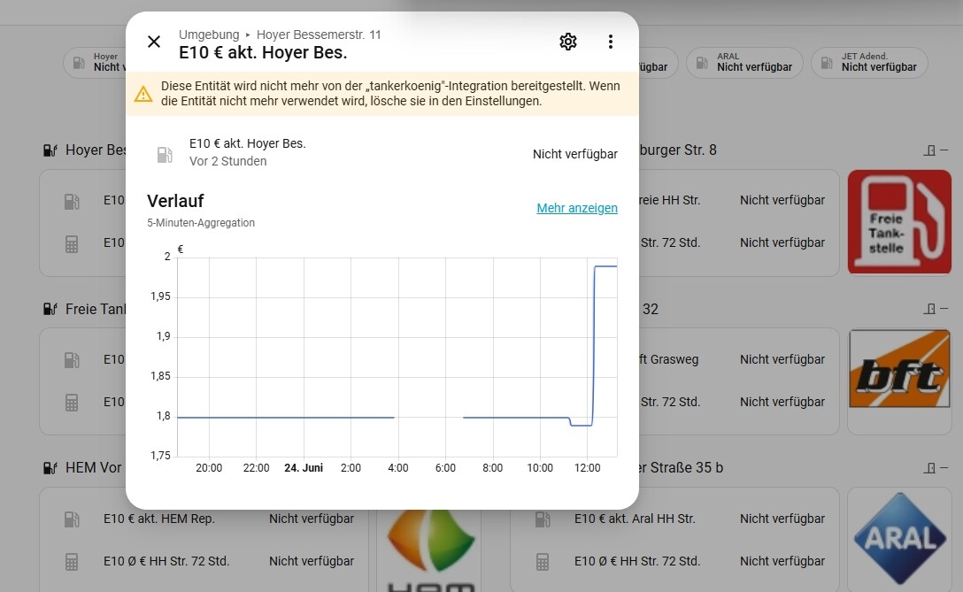The height and width of the screenshot is (592, 963).
Task: Click gas station icon beside 'Freie Tan' heading
Action: (50, 309)
